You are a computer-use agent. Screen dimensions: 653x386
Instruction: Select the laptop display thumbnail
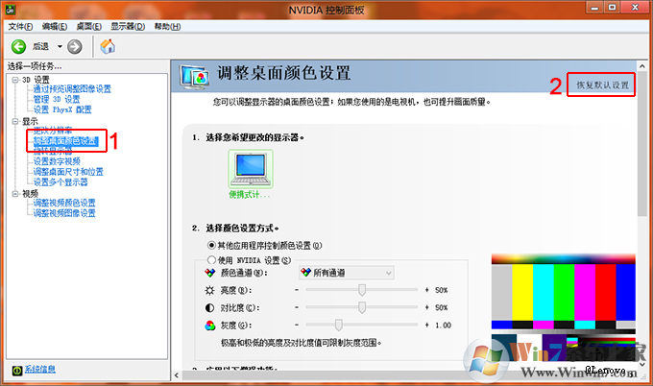(x=251, y=169)
